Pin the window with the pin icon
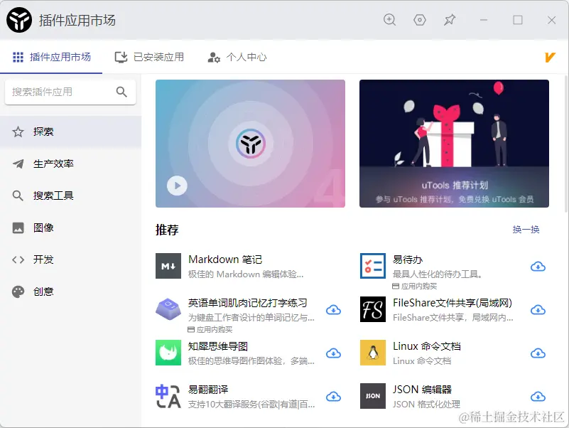Screen dimensions: 569x428 (450, 20)
